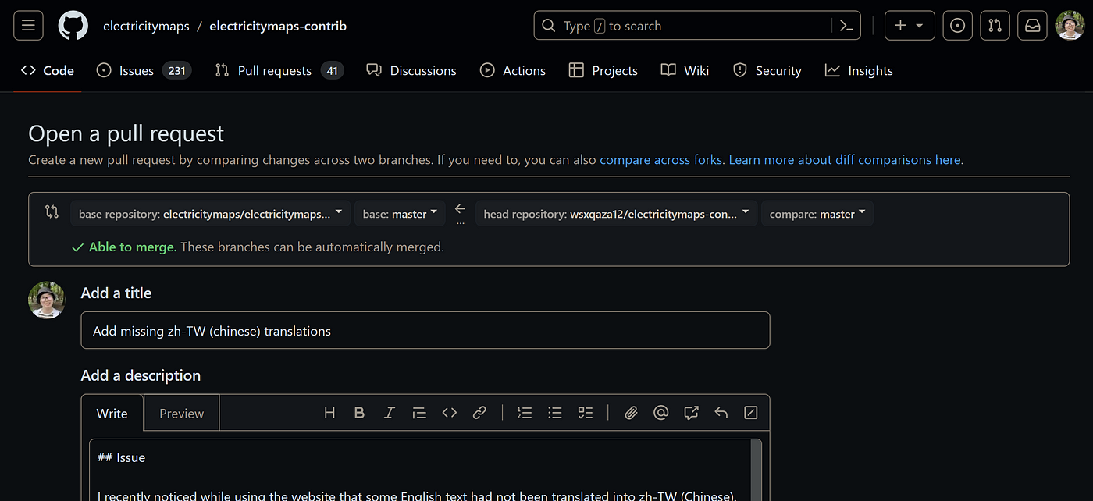Add heading formatting in editor
This screenshot has height=501, width=1093.
[329, 413]
